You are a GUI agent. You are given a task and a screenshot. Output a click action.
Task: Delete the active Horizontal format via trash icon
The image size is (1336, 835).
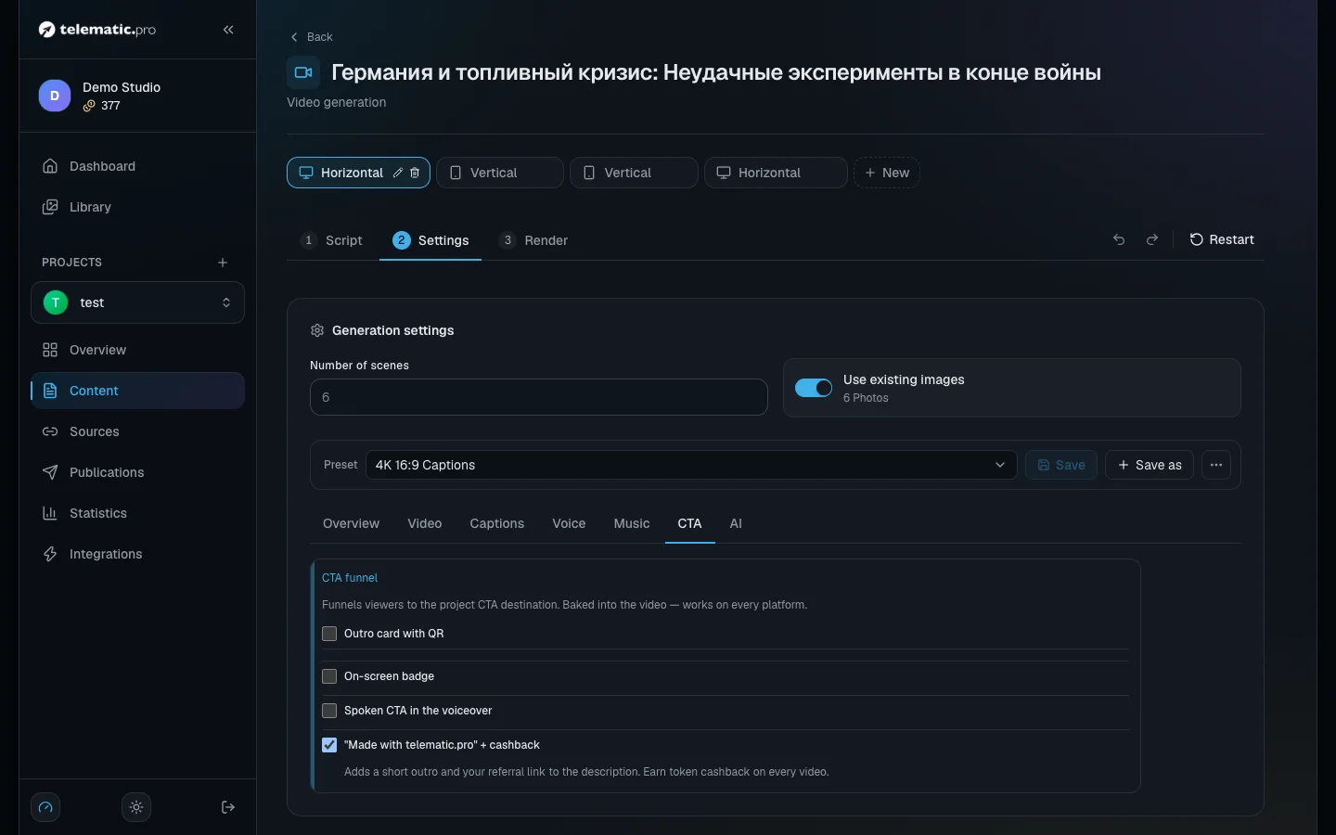[415, 173]
